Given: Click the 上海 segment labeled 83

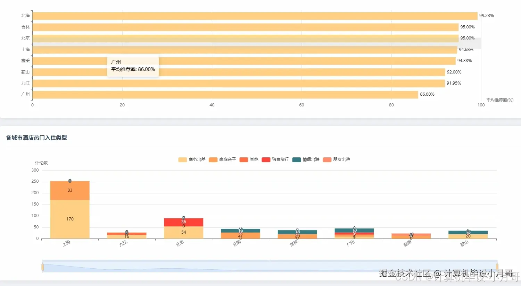Looking at the screenshot, I should pos(70,190).
